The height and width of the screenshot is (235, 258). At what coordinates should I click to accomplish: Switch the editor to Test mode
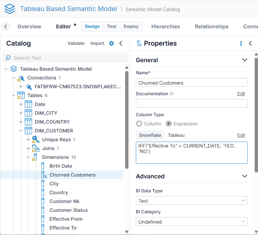pyautogui.click(x=111, y=26)
